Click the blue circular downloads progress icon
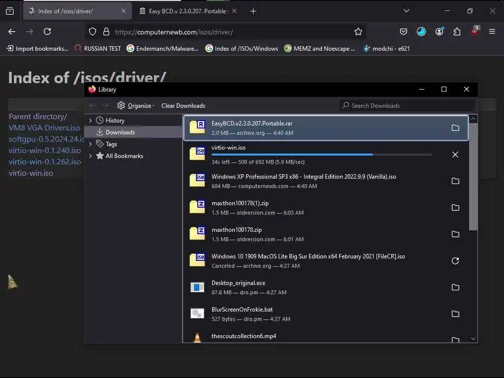504x378 pixels. coord(421,31)
